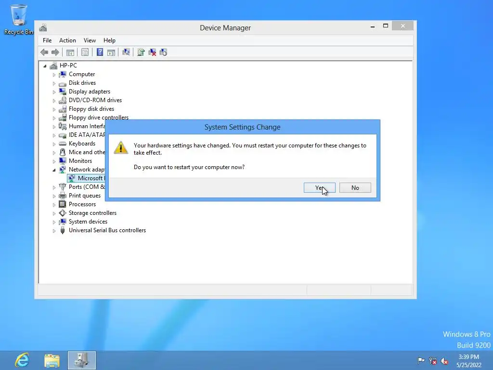Screen dimensions: 493x370
Task: Select the HP-PC root label
Action: point(68,65)
